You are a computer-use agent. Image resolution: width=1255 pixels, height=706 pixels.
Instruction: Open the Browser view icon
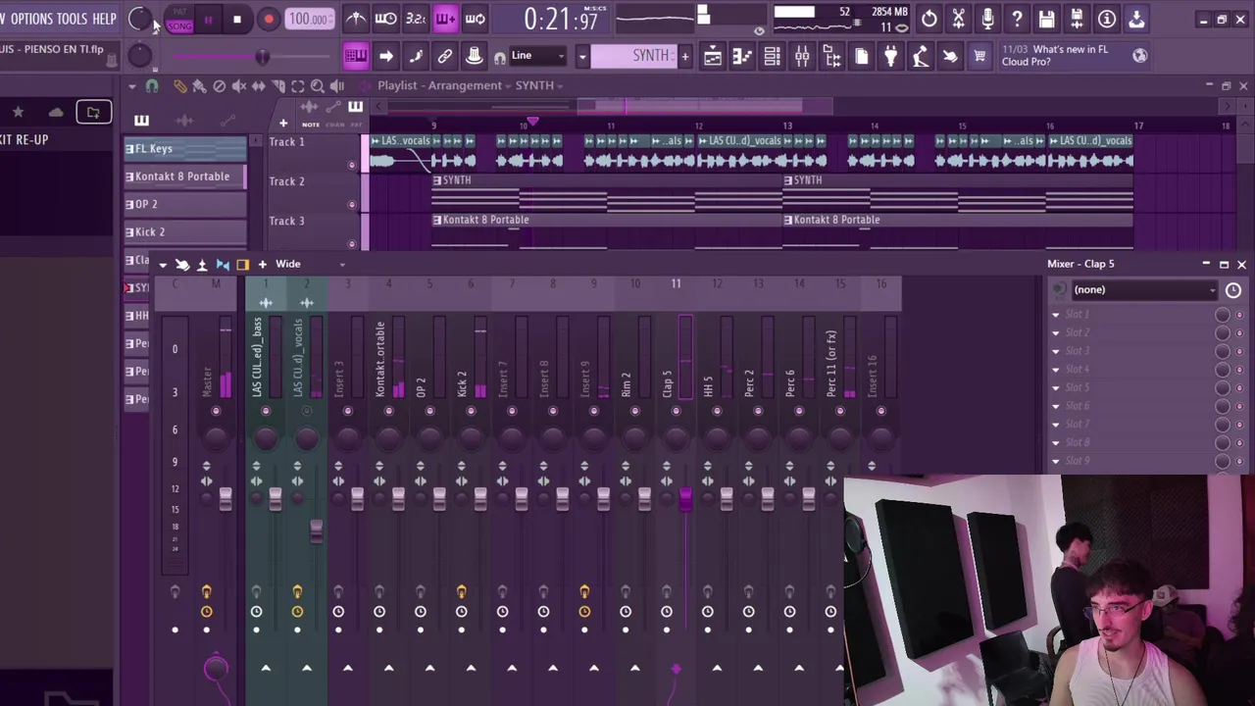[831, 56]
